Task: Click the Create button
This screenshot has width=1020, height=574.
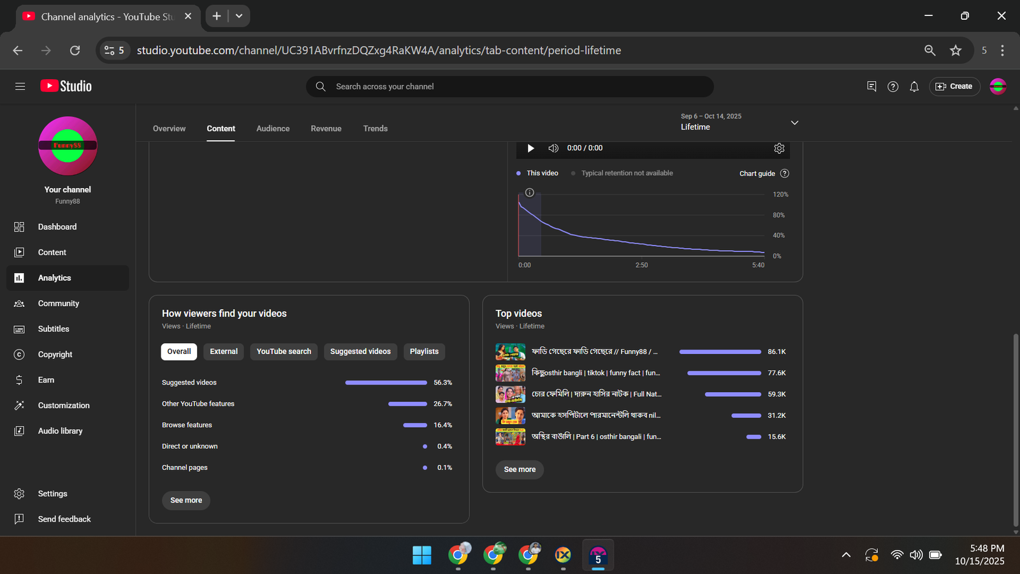Action: (x=954, y=87)
